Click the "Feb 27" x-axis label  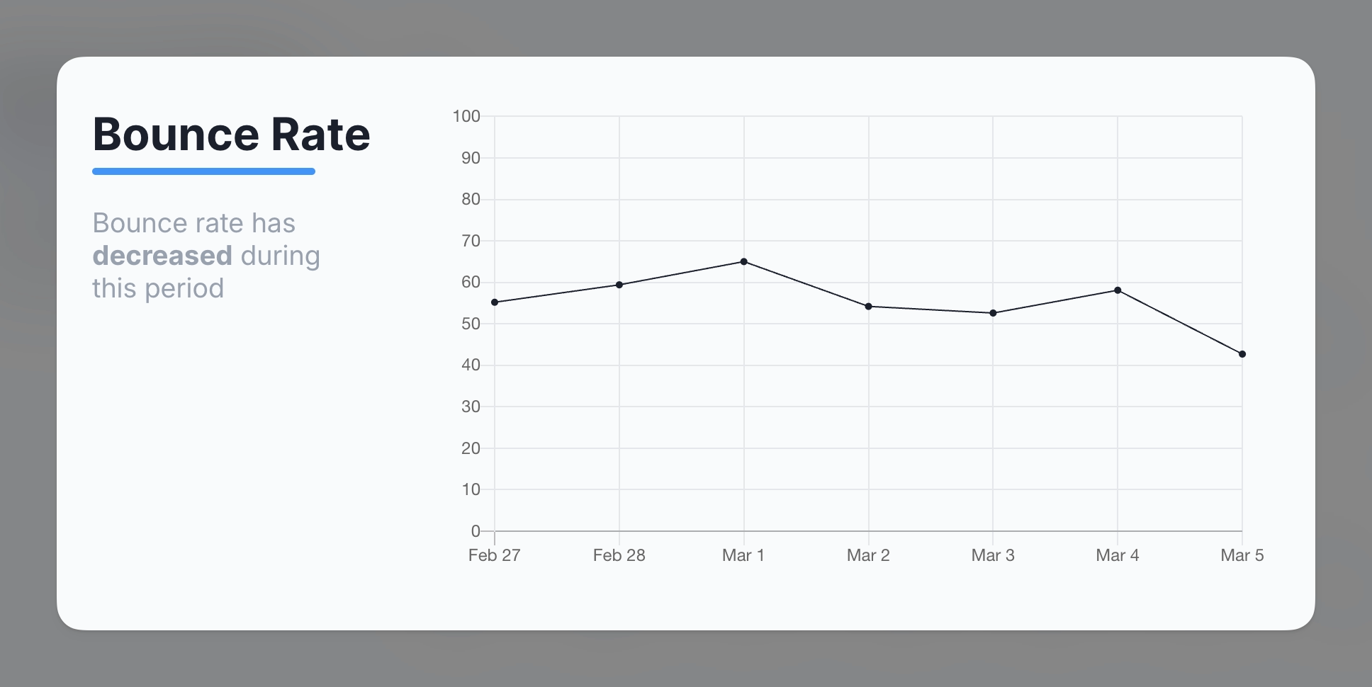click(495, 555)
